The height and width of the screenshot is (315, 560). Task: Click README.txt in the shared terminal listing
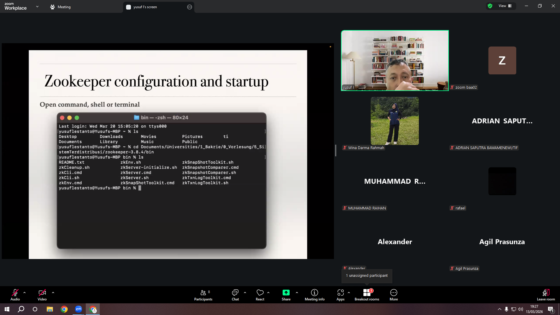71,162
